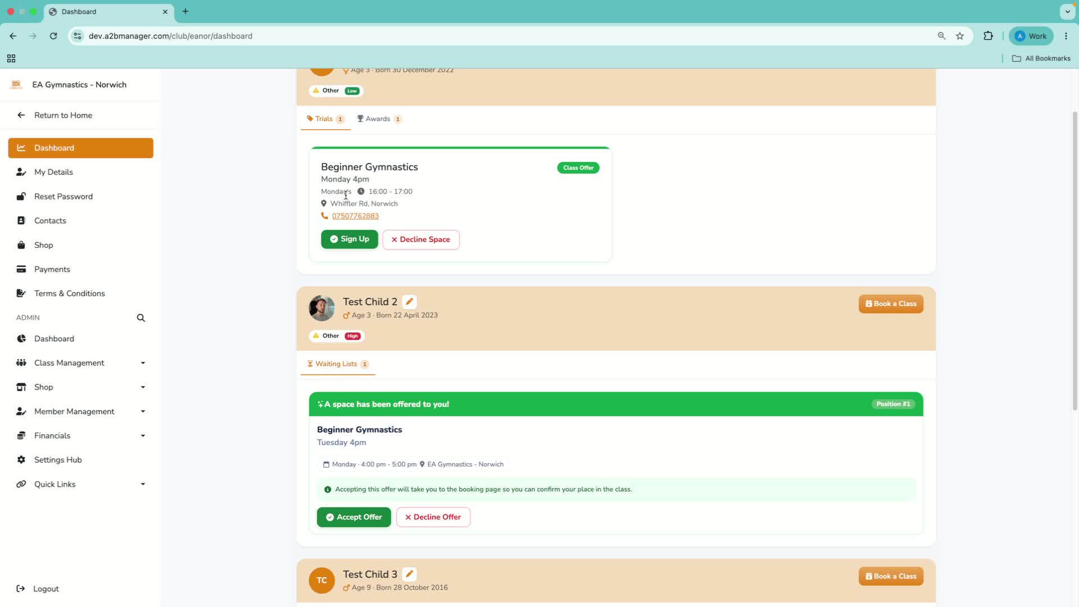Open All Bookmarks folder
The height and width of the screenshot is (607, 1079).
pos(1041,58)
